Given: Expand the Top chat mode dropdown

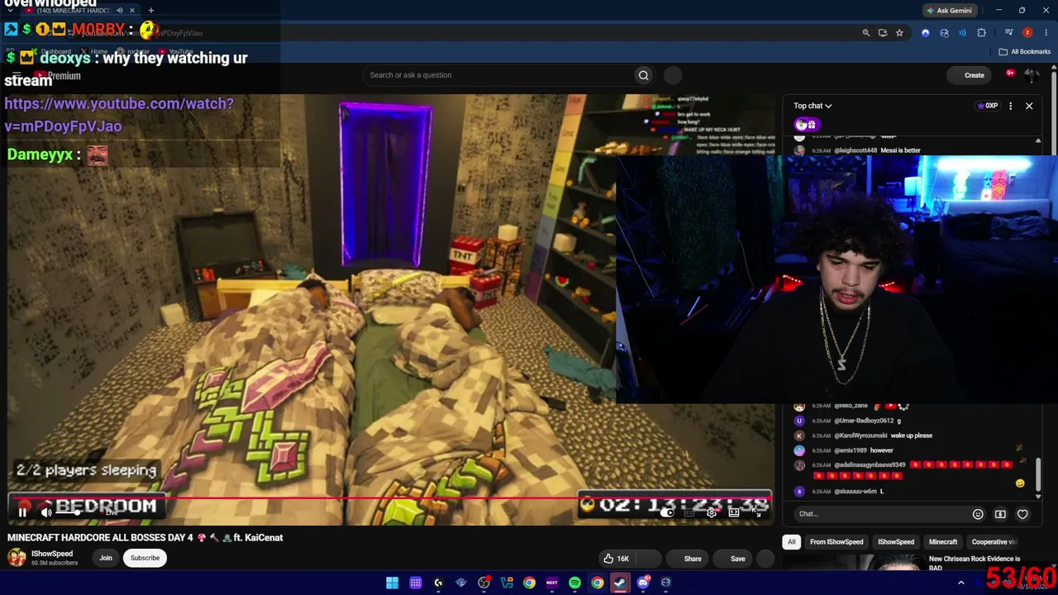Looking at the screenshot, I should [813, 106].
